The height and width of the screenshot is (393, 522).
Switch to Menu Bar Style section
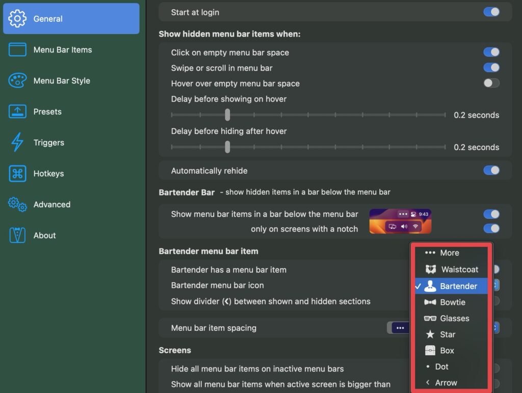click(71, 80)
